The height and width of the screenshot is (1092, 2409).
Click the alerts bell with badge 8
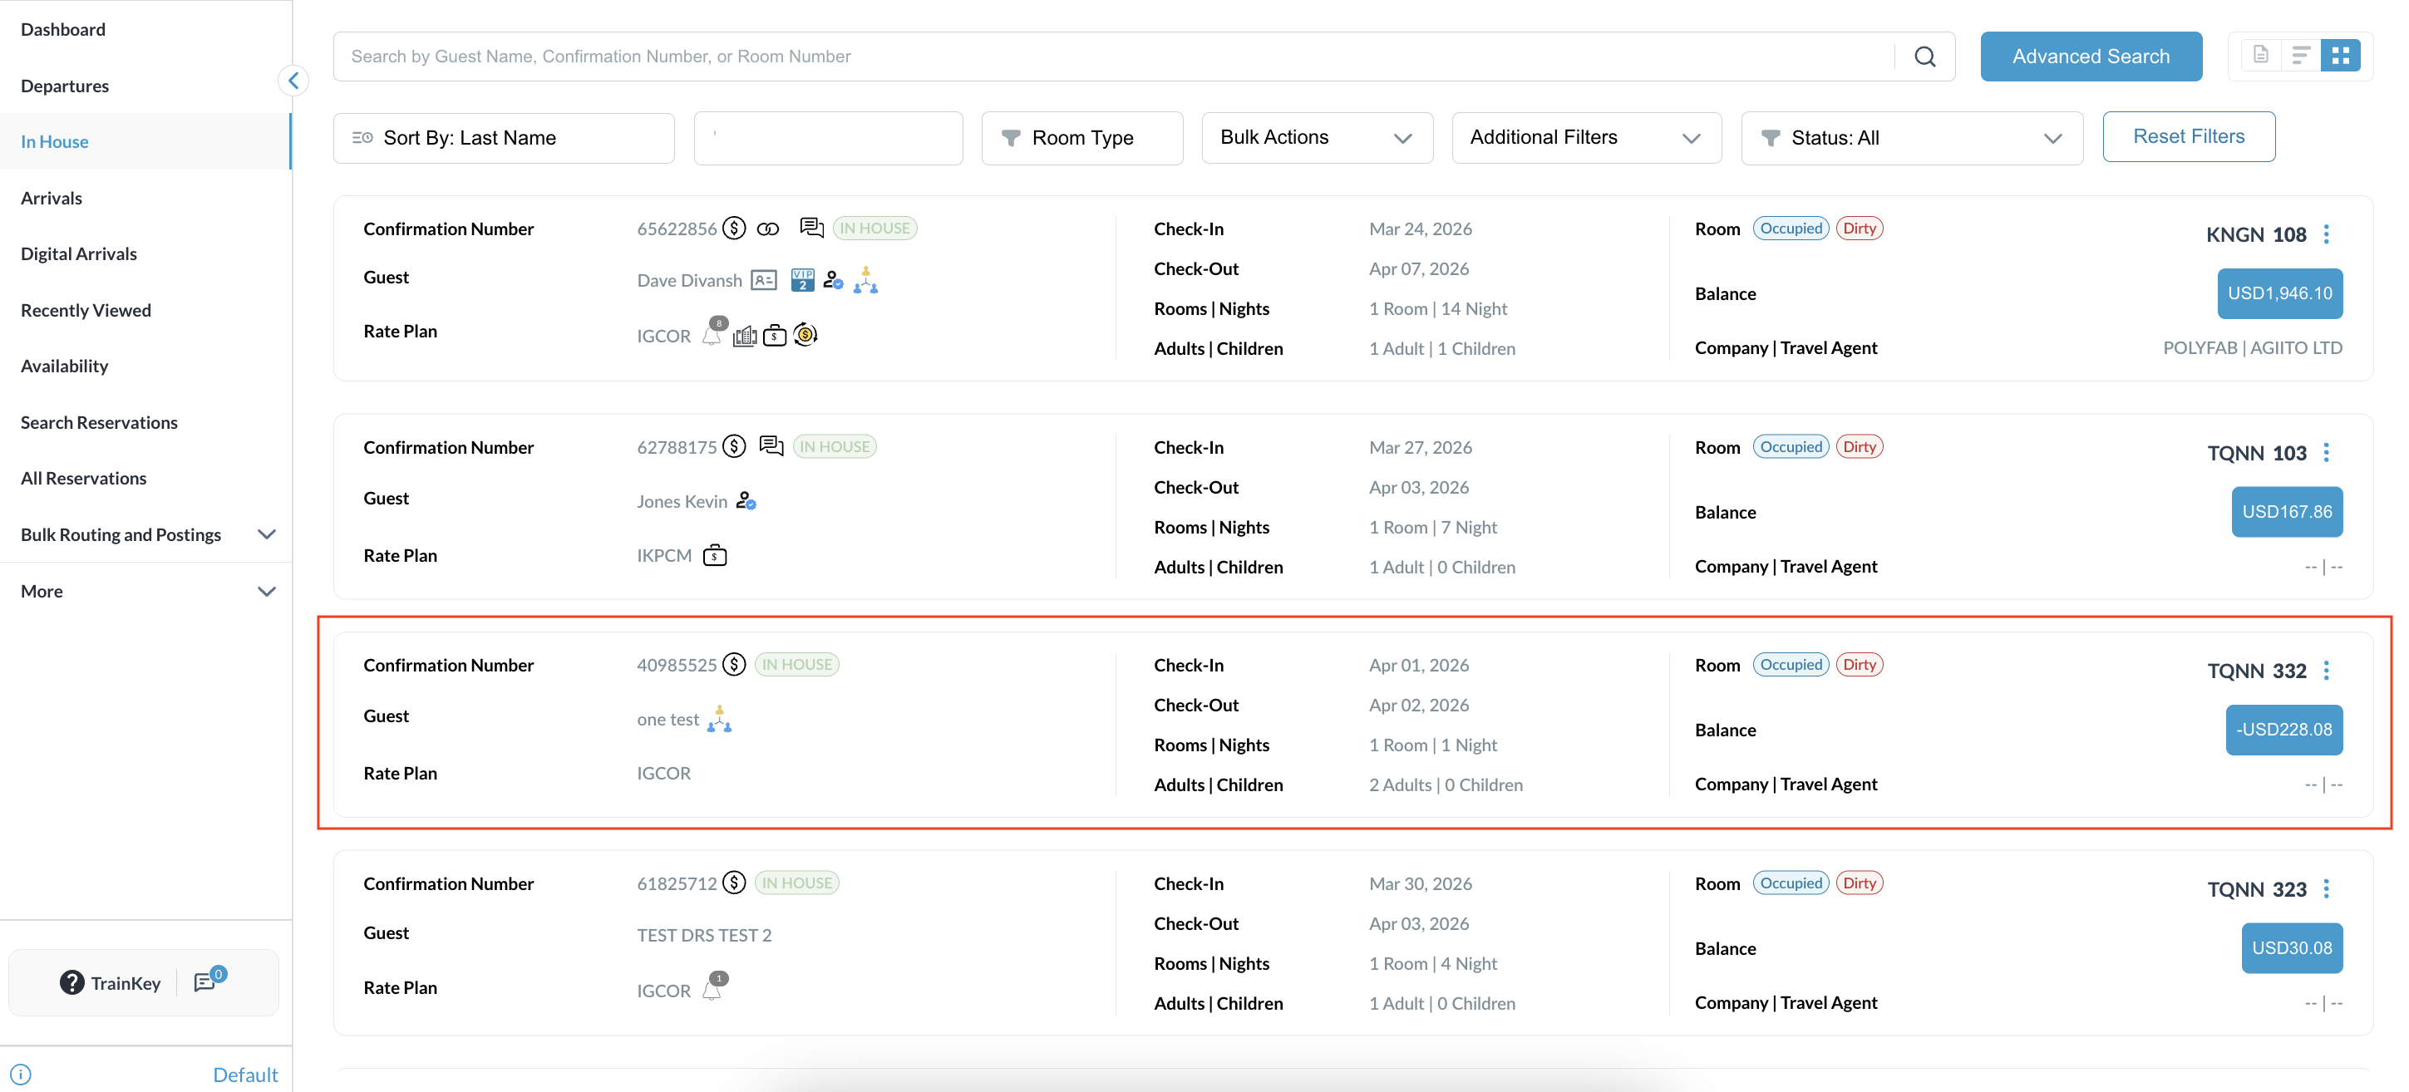coord(712,334)
